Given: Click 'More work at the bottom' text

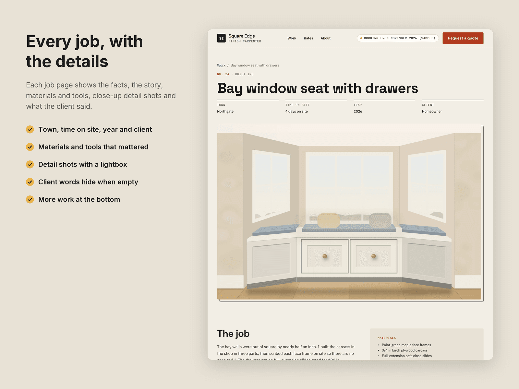Looking at the screenshot, I should coord(79,199).
